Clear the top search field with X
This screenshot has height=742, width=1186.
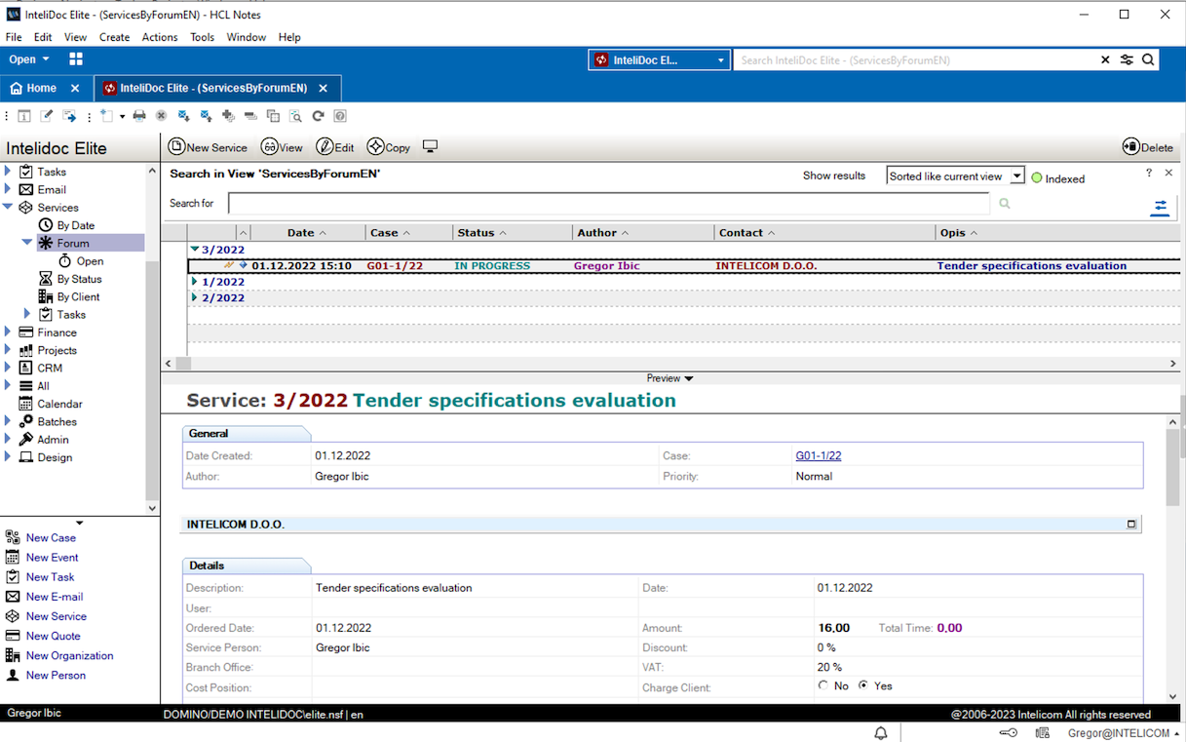point(1105,59)
